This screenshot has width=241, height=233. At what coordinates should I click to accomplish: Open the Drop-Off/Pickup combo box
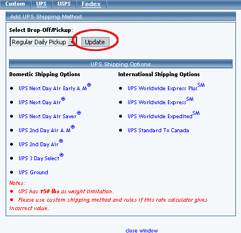(x=43, y=41)
